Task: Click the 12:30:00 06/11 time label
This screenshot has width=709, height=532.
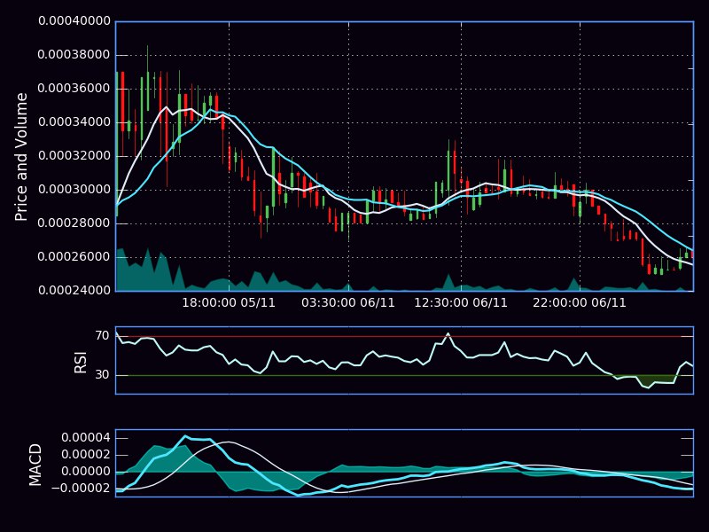Action: [x=461, y=302]
